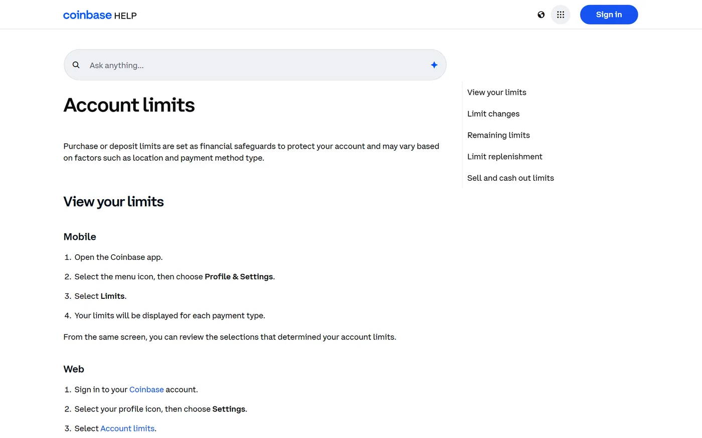Jump to Limit replenishment section
The width and height of the screenshot is (702, 438).
pyautogui.click(x=505, y=157)
